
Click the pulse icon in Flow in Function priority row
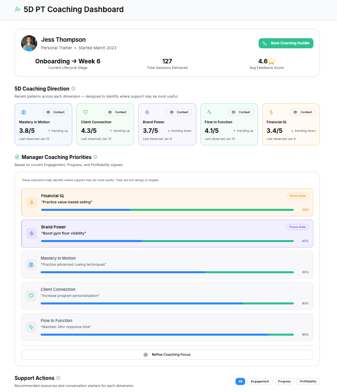tap(31, 327)
